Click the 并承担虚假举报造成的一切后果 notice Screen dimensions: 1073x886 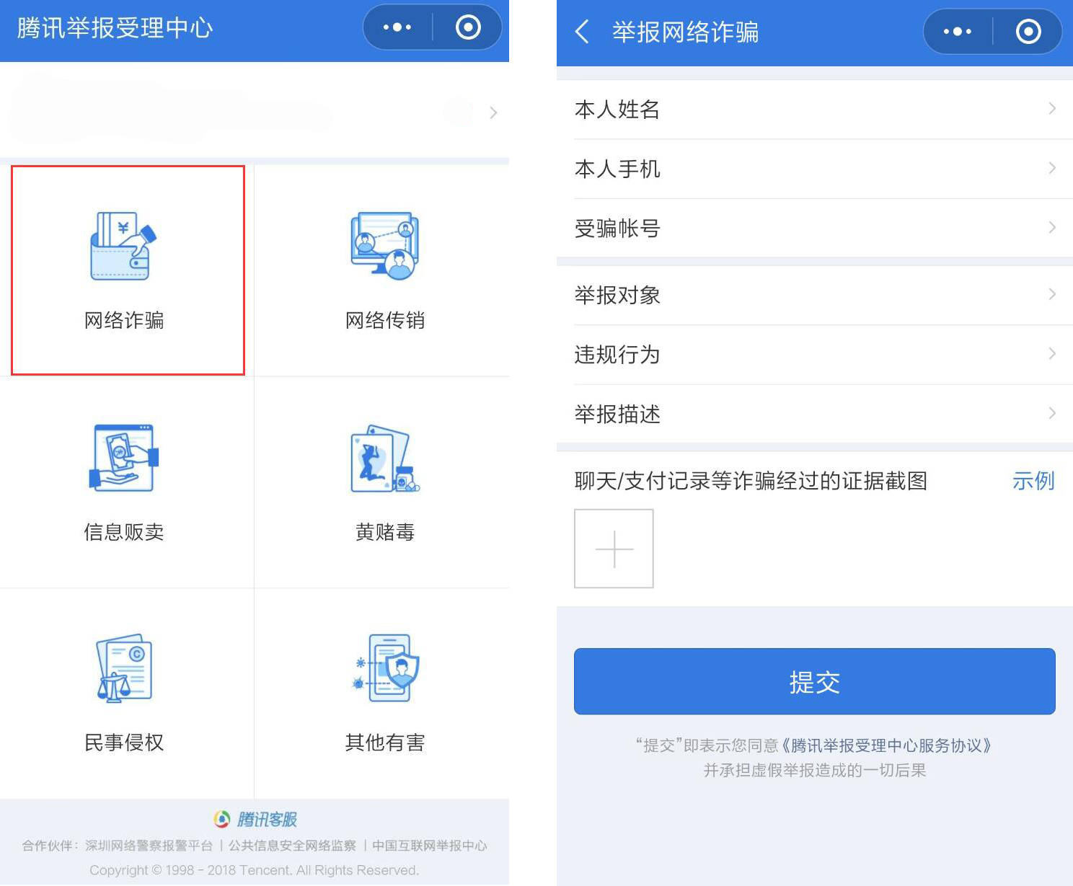pos(815,770)
